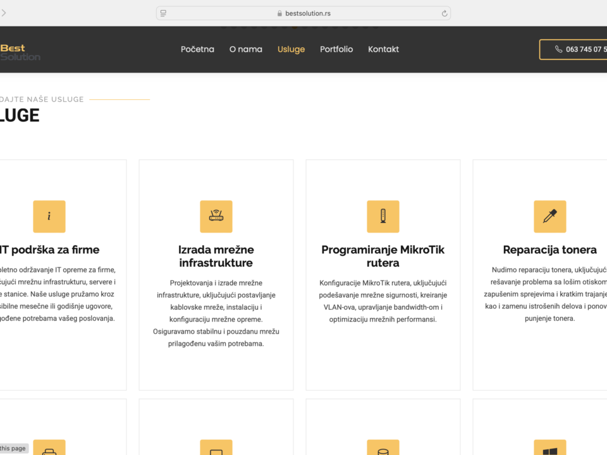This screenshot has height=455, width=607.
Task: Navigate to the Kontakt page
Action: (x=383, y=49)
